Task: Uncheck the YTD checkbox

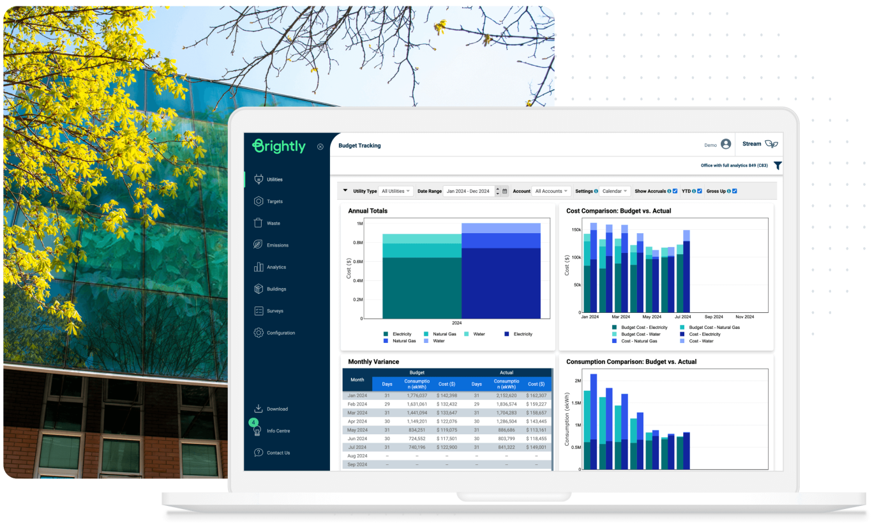Action: pos(700,191)
